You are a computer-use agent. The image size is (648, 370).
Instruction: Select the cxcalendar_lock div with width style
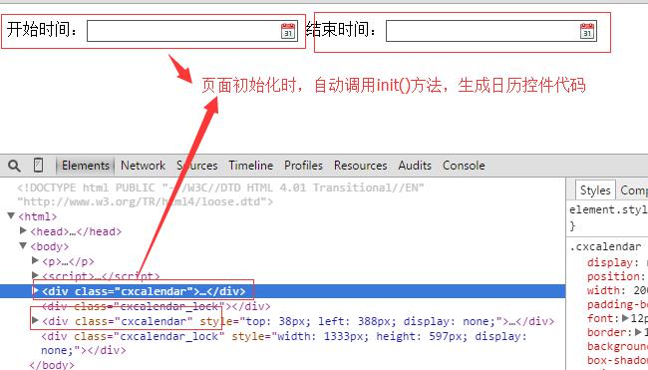[x=284, y=343]
